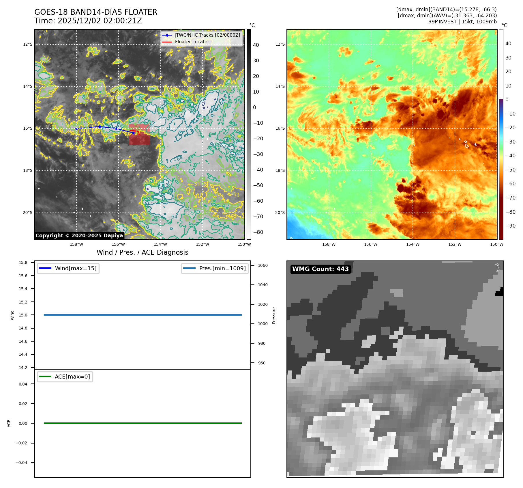Click the horizontal pressure line in wind chart

point(143,315)
